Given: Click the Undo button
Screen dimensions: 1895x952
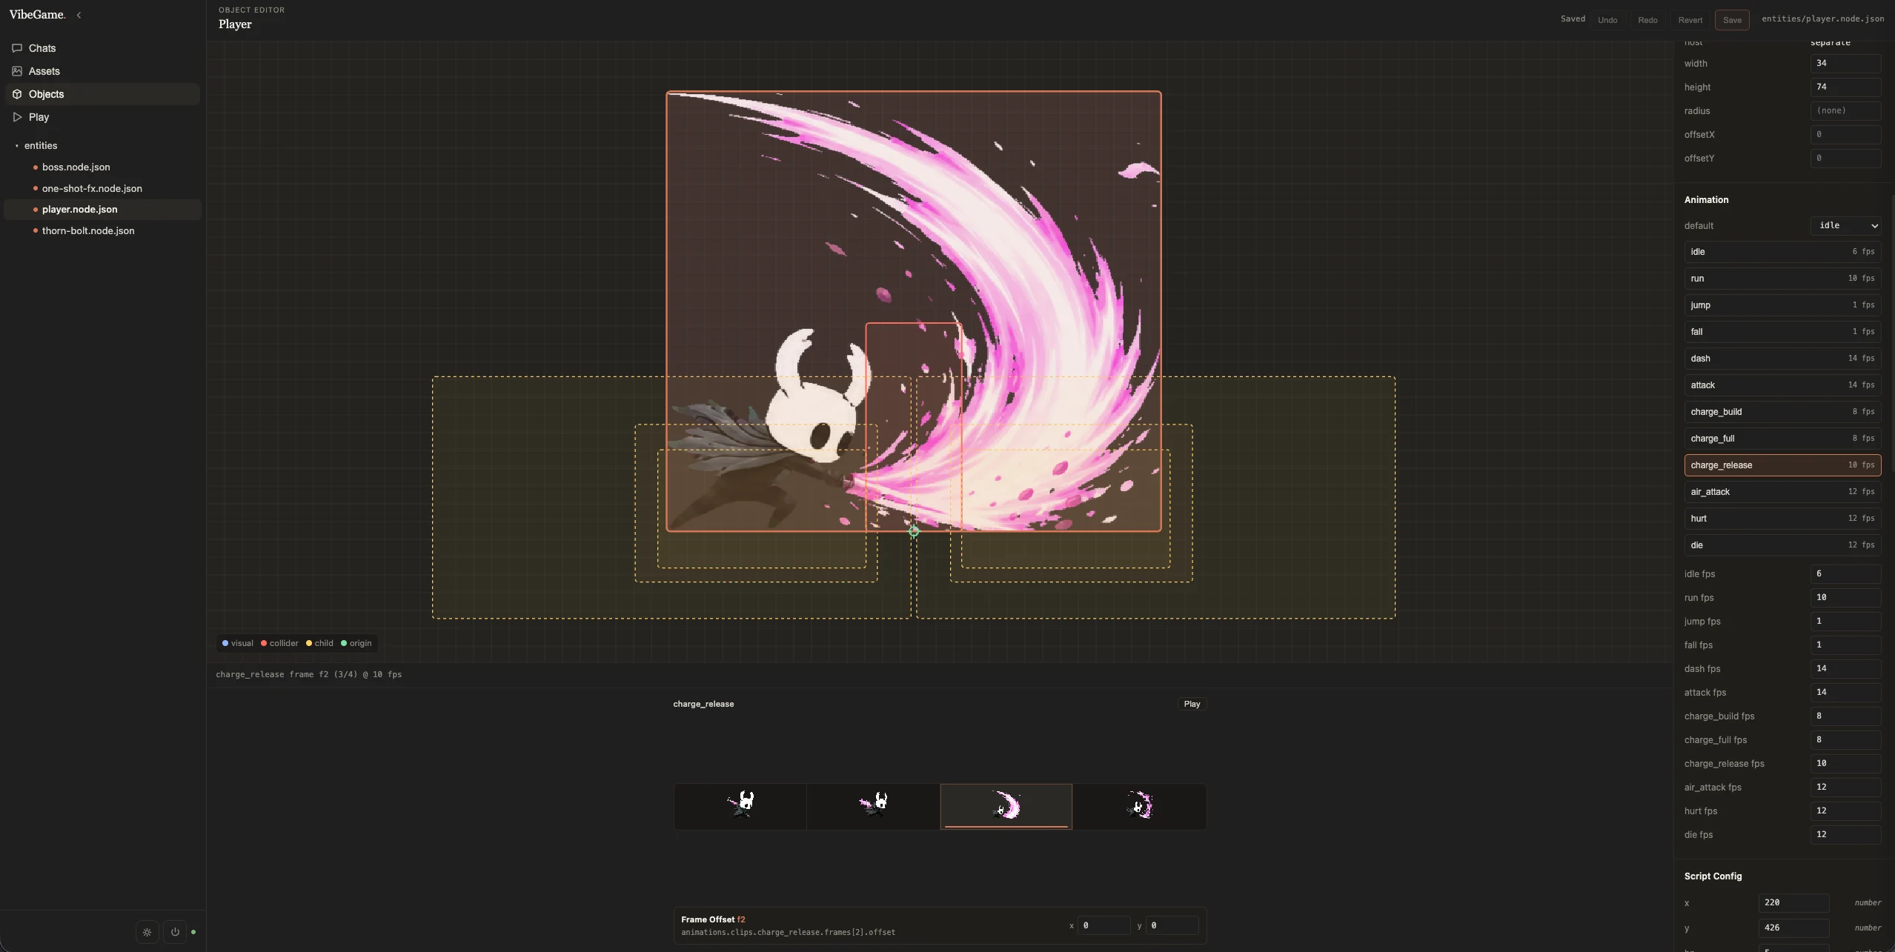Looking at the screenshot, I should coord(1607,20).
